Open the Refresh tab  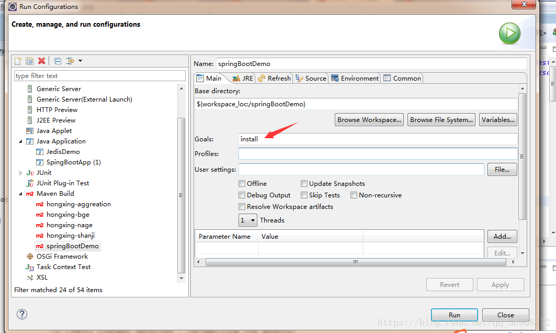click(275, 79)
